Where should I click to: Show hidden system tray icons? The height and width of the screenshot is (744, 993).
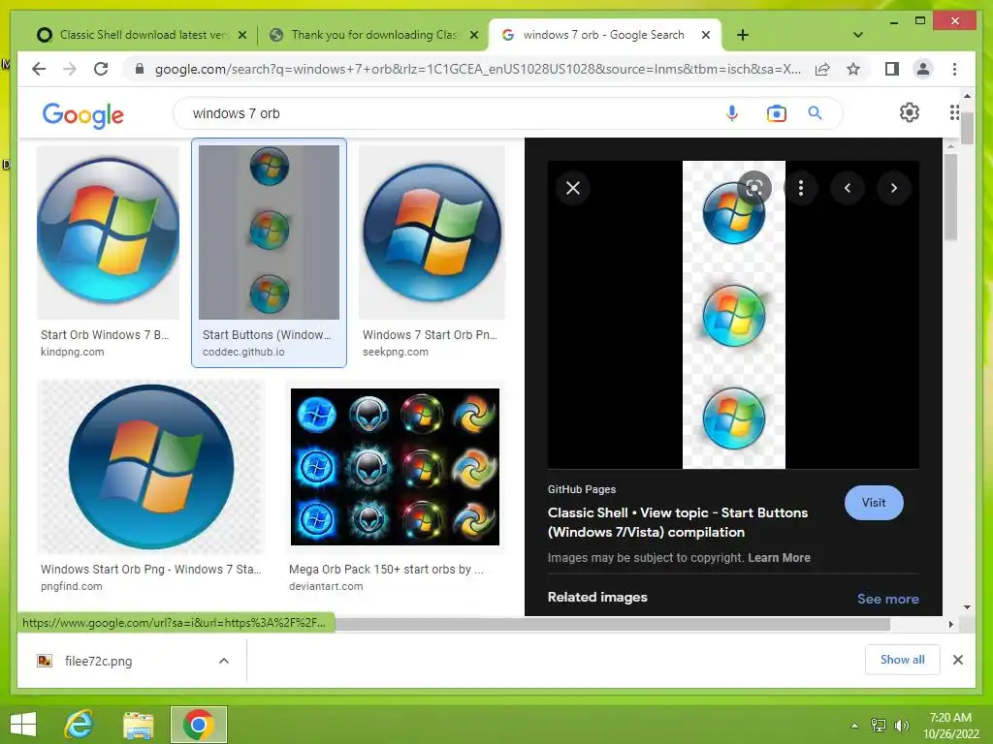click(854, 726)
